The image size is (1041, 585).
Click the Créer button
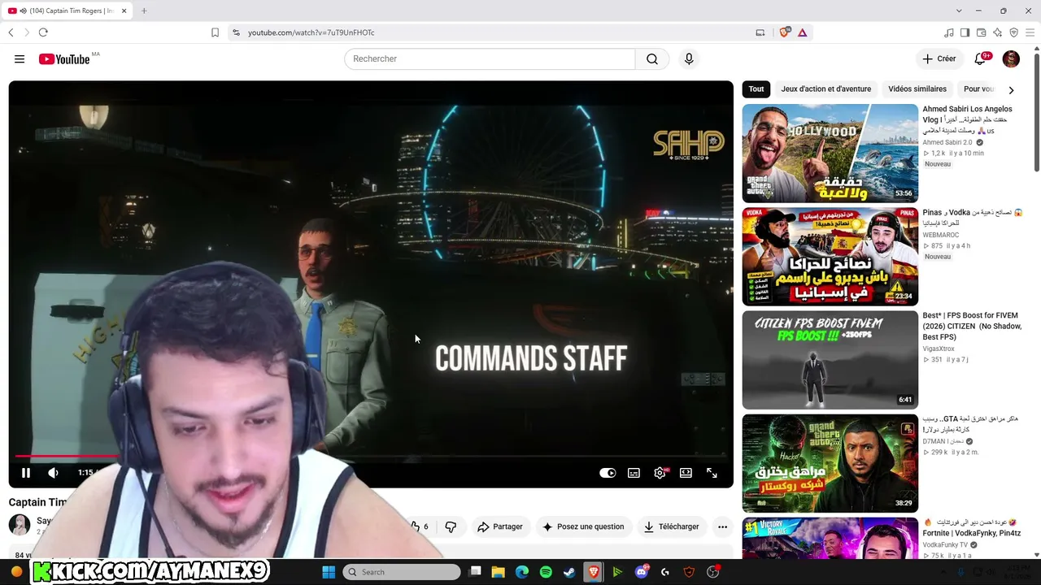pos(939,59)
